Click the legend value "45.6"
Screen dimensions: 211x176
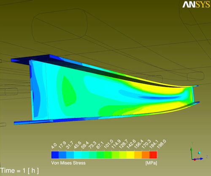77,145
